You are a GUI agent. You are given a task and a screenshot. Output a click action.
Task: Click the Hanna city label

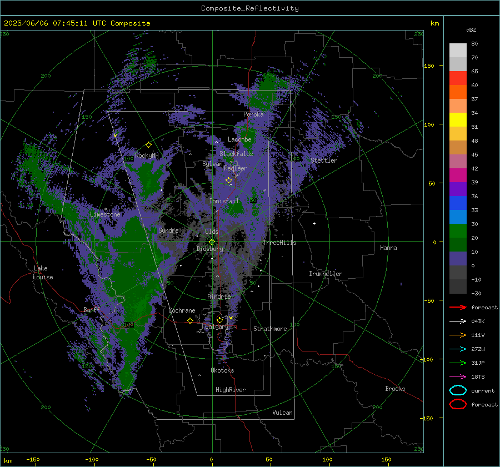click(388, 248)
